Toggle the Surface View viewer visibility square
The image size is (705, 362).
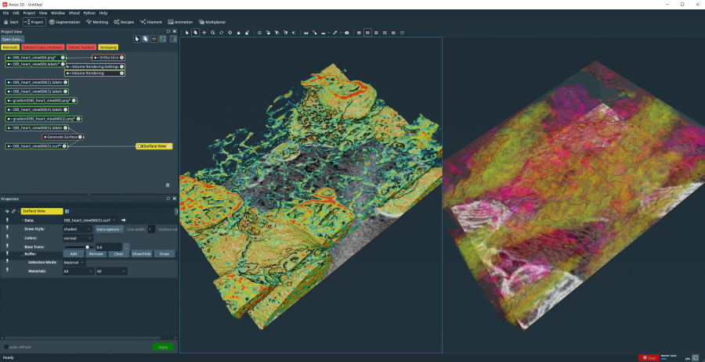tap(139, 146)
